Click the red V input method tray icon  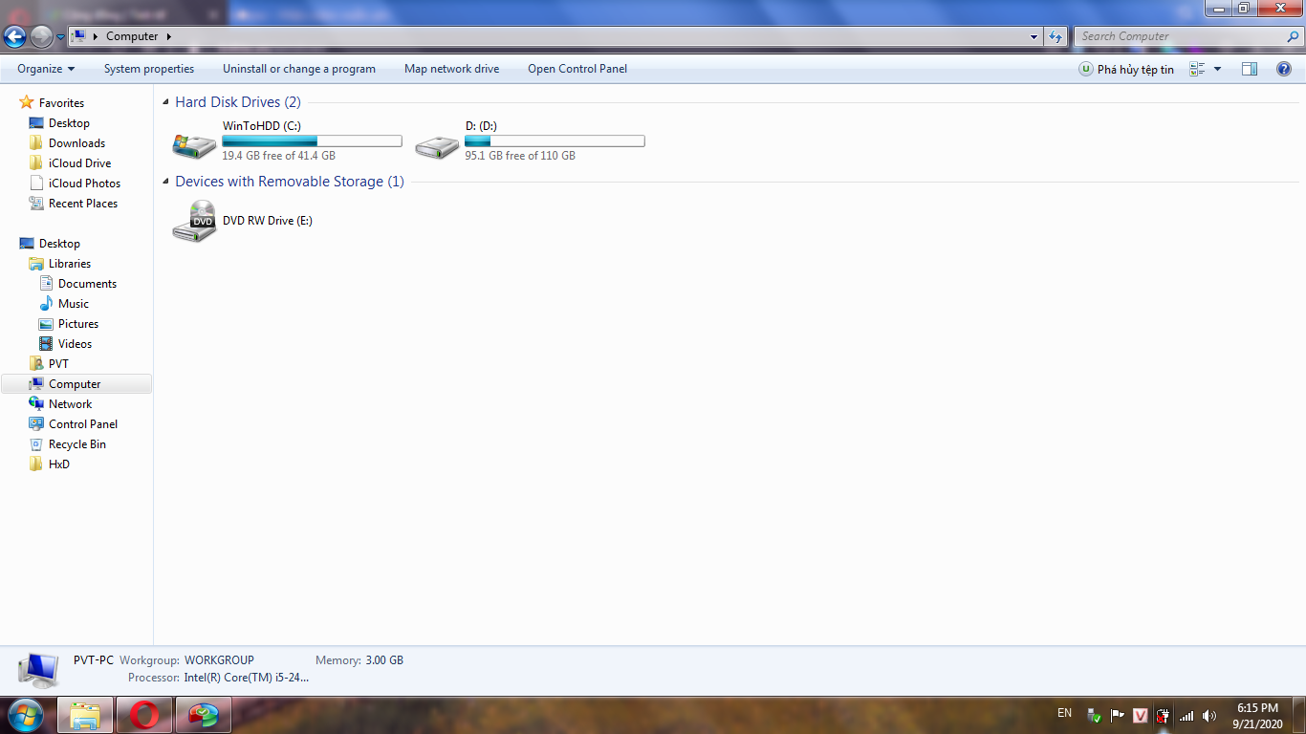tap(1140, 715)
